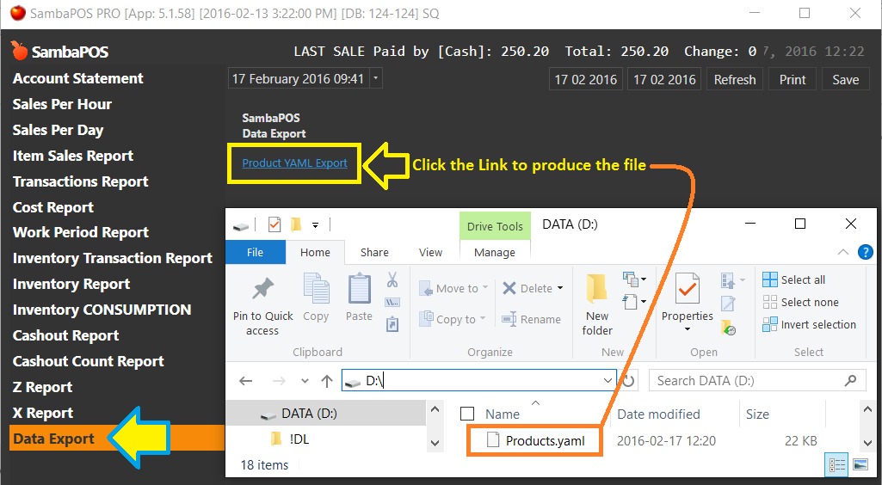
Task: Open Cashout Report
Action: tap(65, 335)
